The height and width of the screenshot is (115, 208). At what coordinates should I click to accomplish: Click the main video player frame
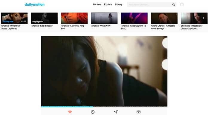click(104, 71)
